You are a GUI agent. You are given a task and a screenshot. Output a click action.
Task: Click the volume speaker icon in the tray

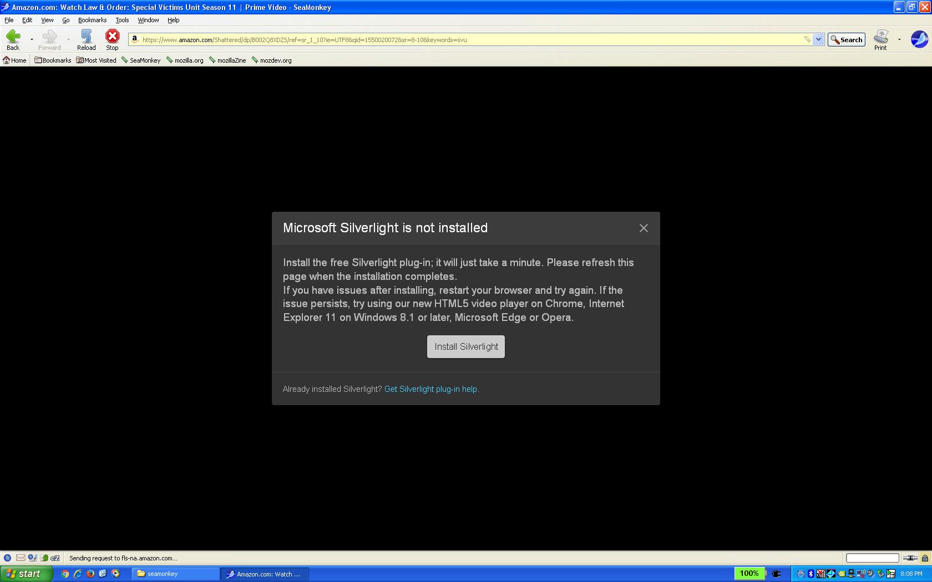(870, 574)
